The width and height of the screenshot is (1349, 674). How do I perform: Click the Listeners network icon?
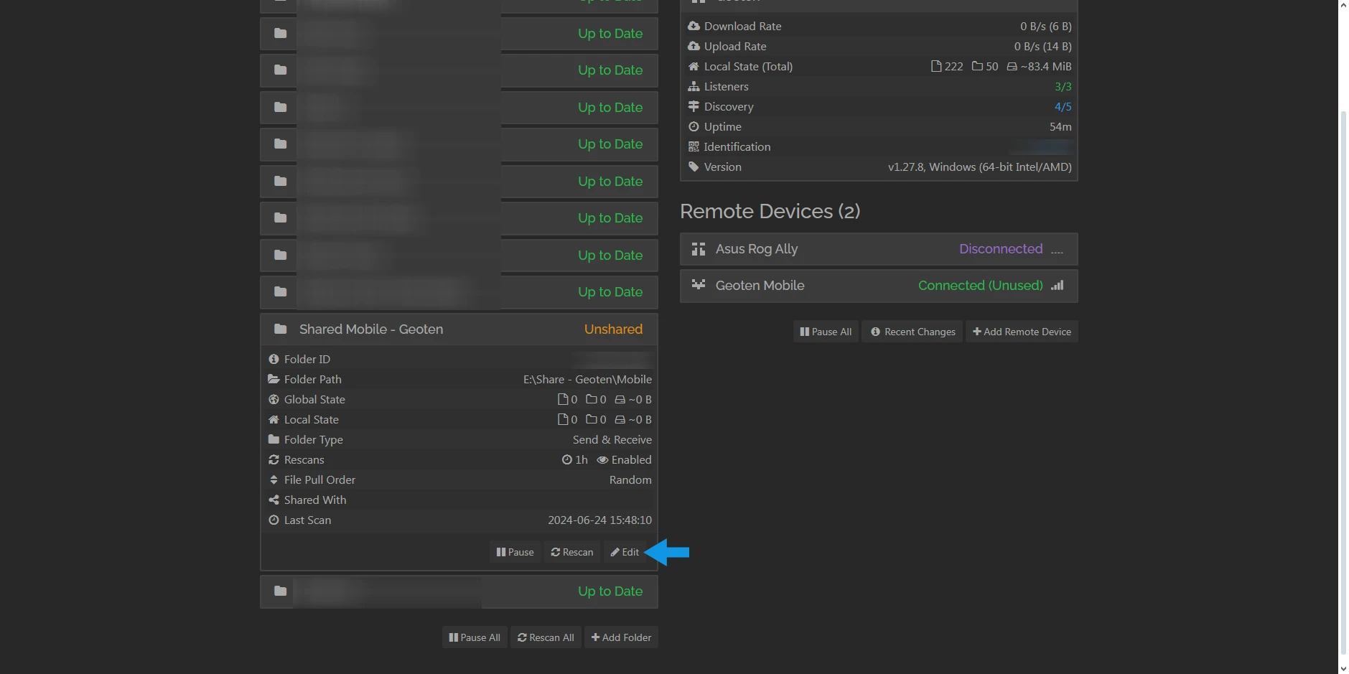click(694, 86)
